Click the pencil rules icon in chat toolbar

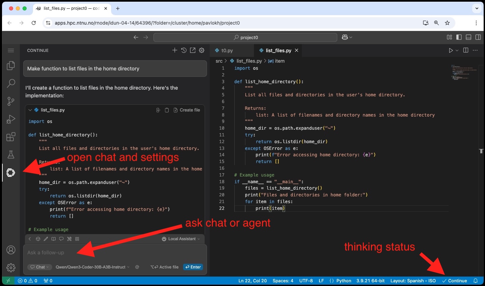coord(46,239)
